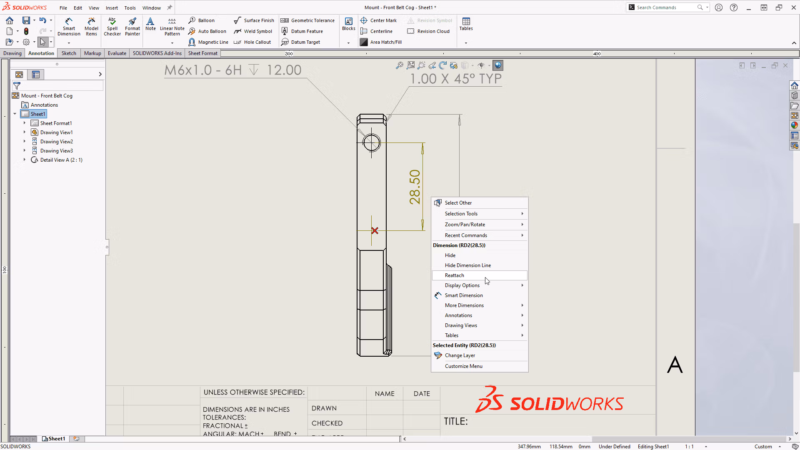Open Appearances pane icon on right
Image resolution: width=800 pixels, height=450 pixels.
795,125
